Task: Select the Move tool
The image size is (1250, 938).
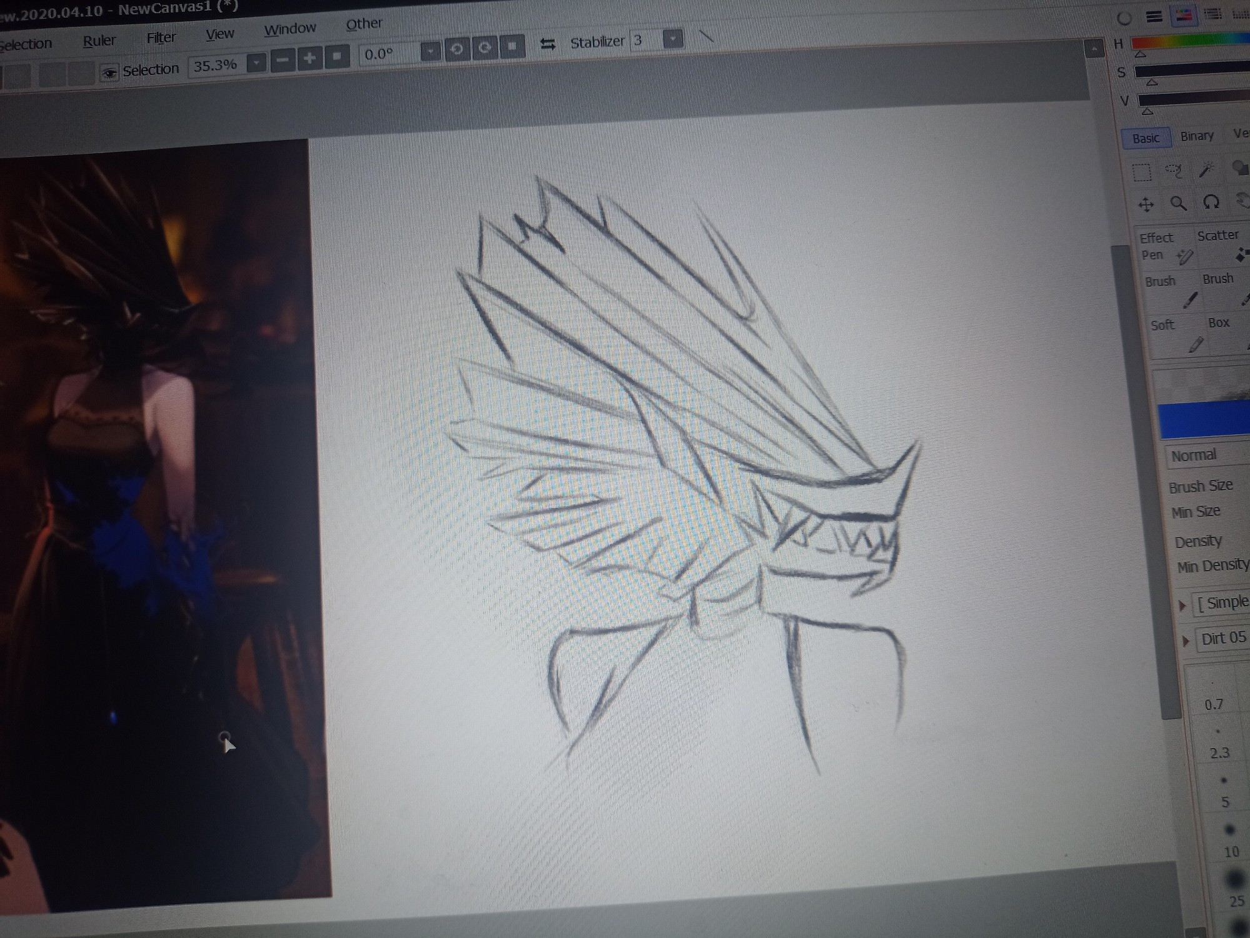Action: point(1146,204)
